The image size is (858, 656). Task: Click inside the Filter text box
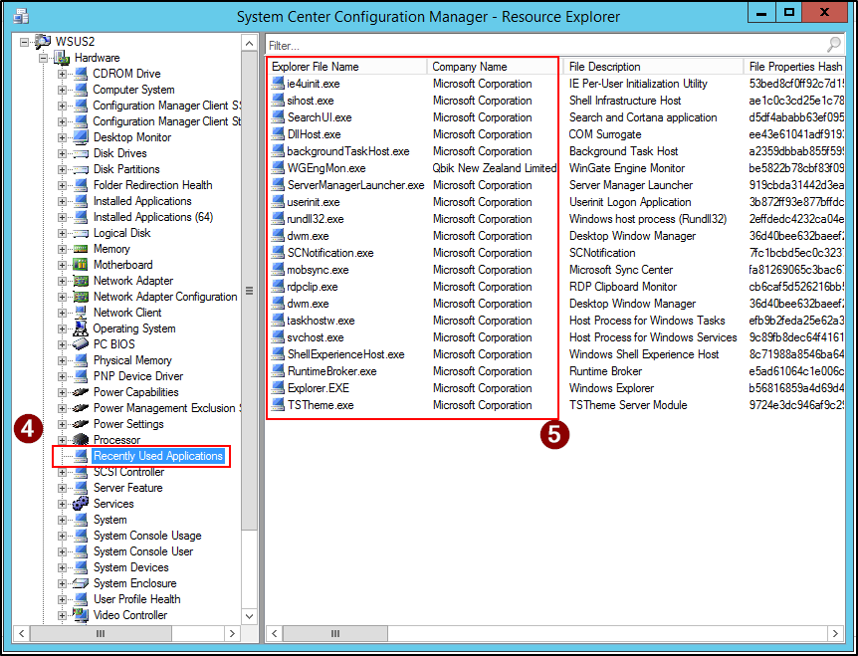click(x=545, y=46)
